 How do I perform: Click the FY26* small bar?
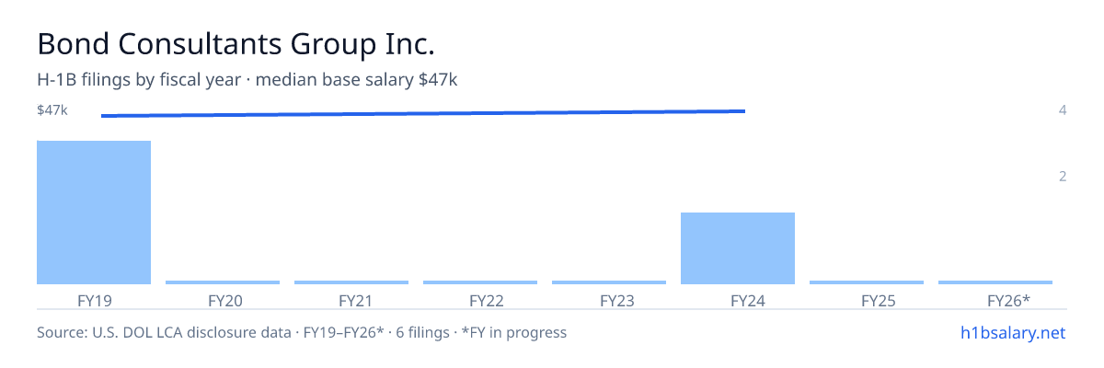995,282
